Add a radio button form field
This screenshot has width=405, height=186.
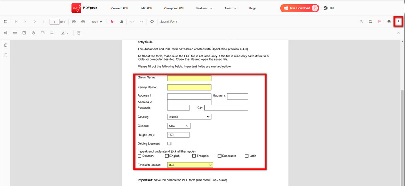[x=33, y=33]
